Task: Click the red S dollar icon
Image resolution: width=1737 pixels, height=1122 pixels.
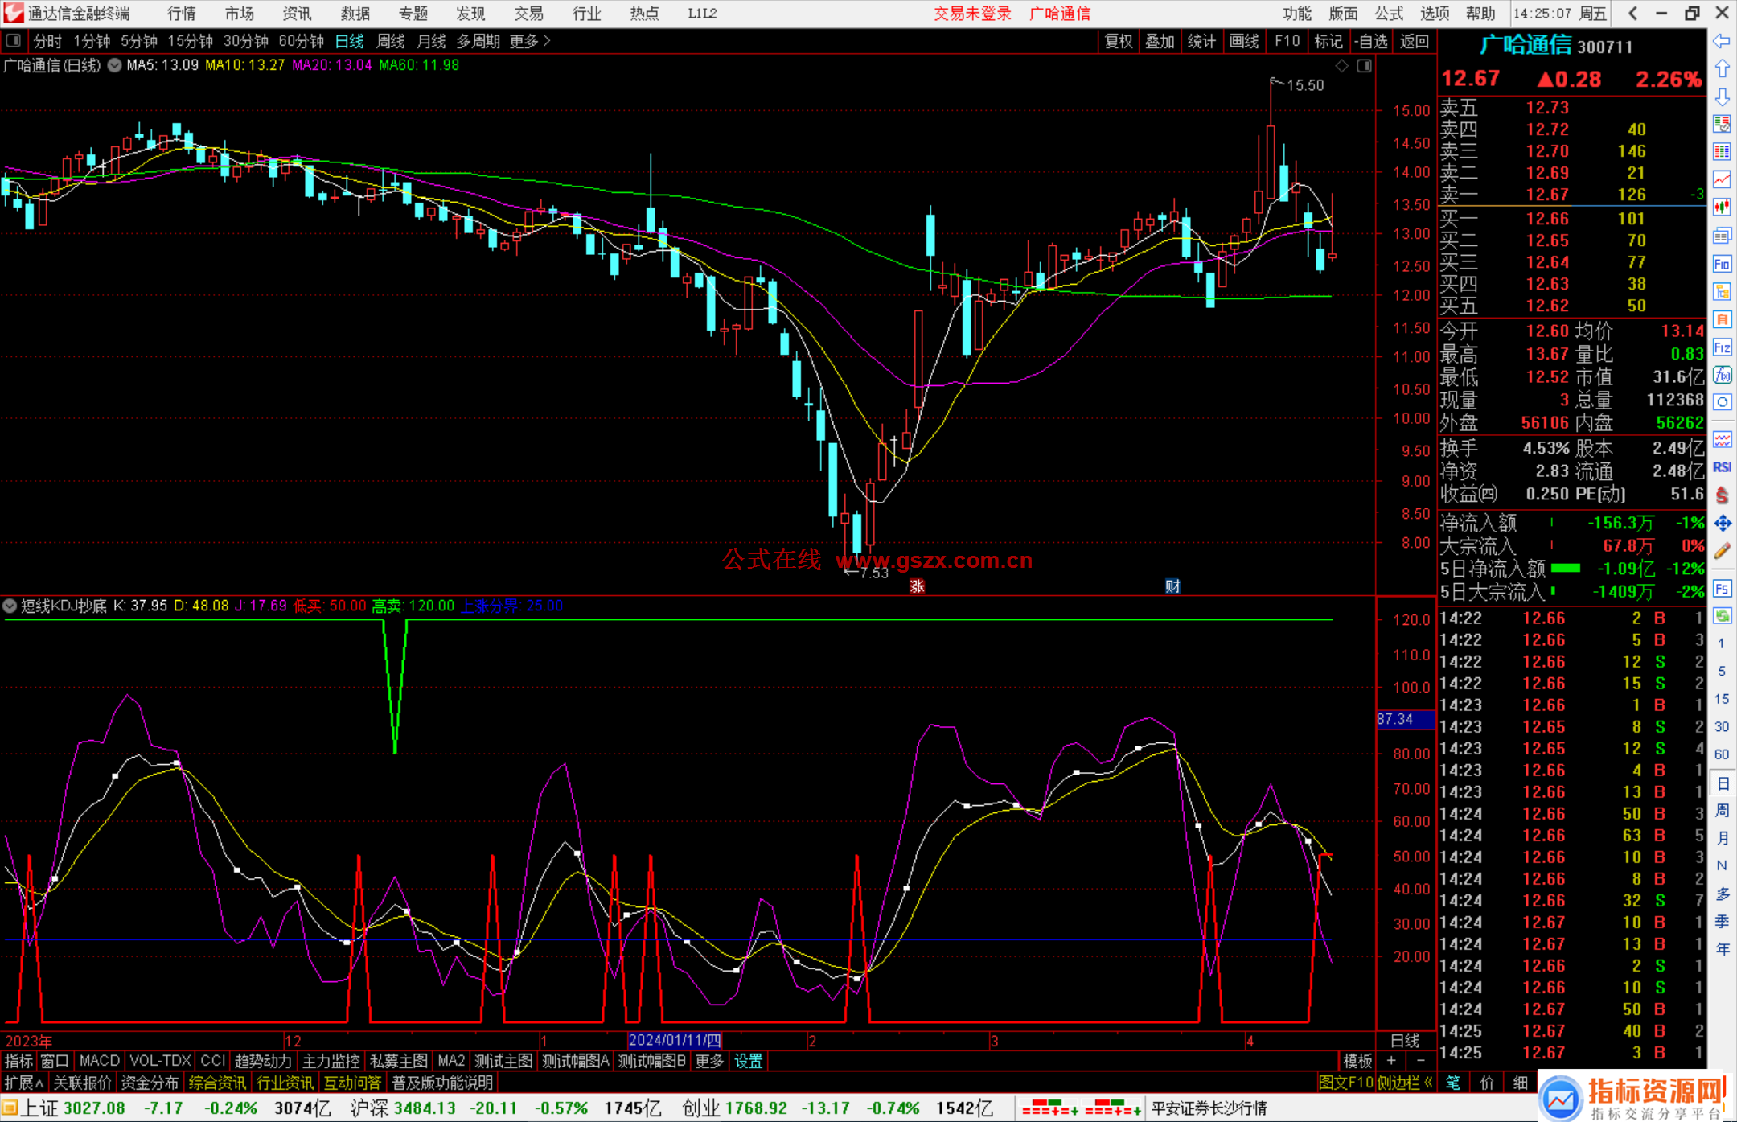Action: pyautogui.click(x=1722, y=495)
